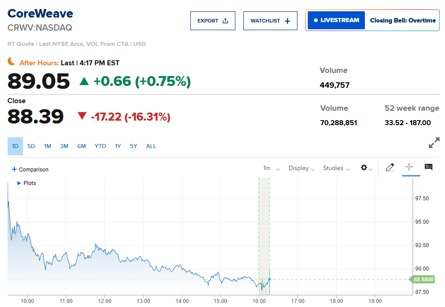The width and height of the screenshot is (445, 307).
Task: Select the pencil drawing tool
Action: [390, 168]
